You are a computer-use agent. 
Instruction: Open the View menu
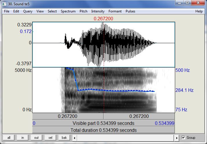[40, 11]
